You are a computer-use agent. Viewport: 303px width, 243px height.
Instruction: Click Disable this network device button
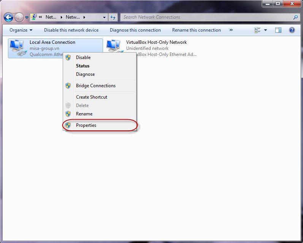[71, 30]
